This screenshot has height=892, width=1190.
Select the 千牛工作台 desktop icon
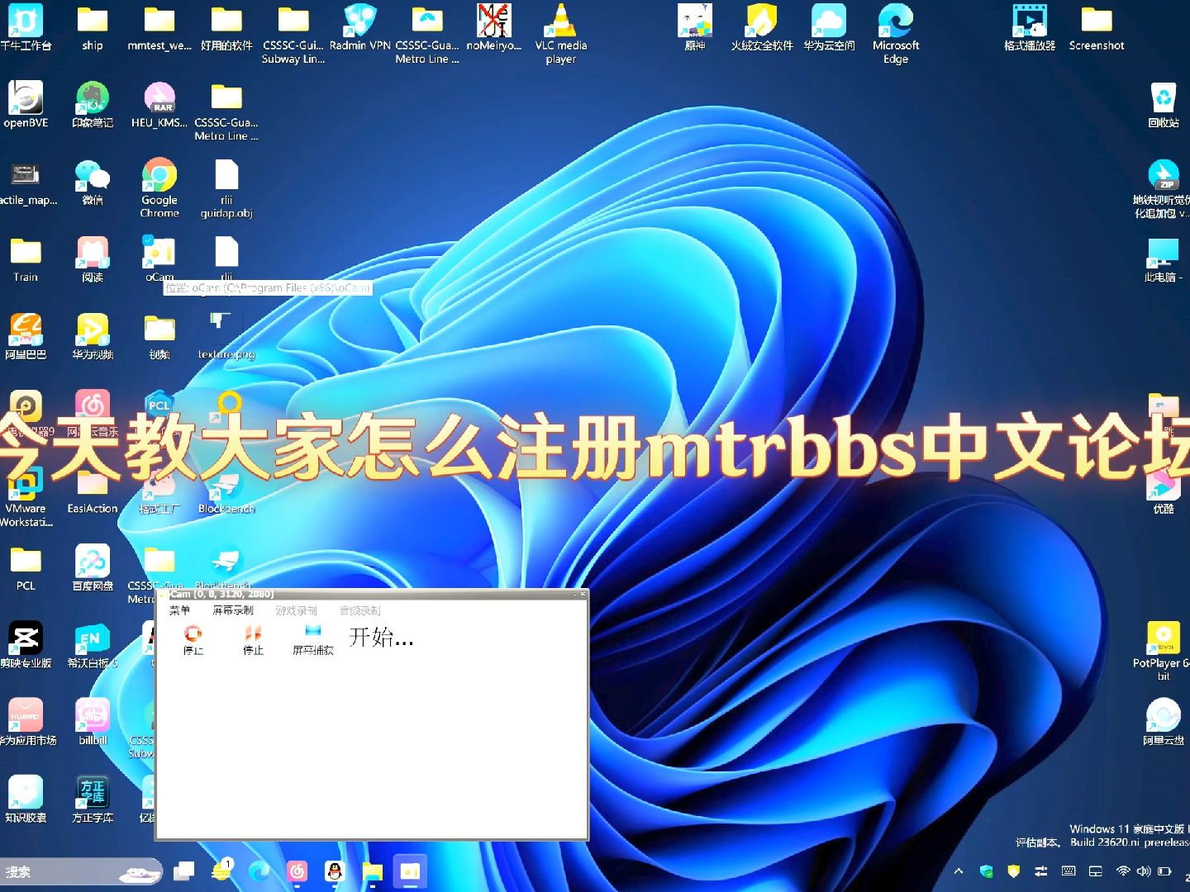[26, 27]
